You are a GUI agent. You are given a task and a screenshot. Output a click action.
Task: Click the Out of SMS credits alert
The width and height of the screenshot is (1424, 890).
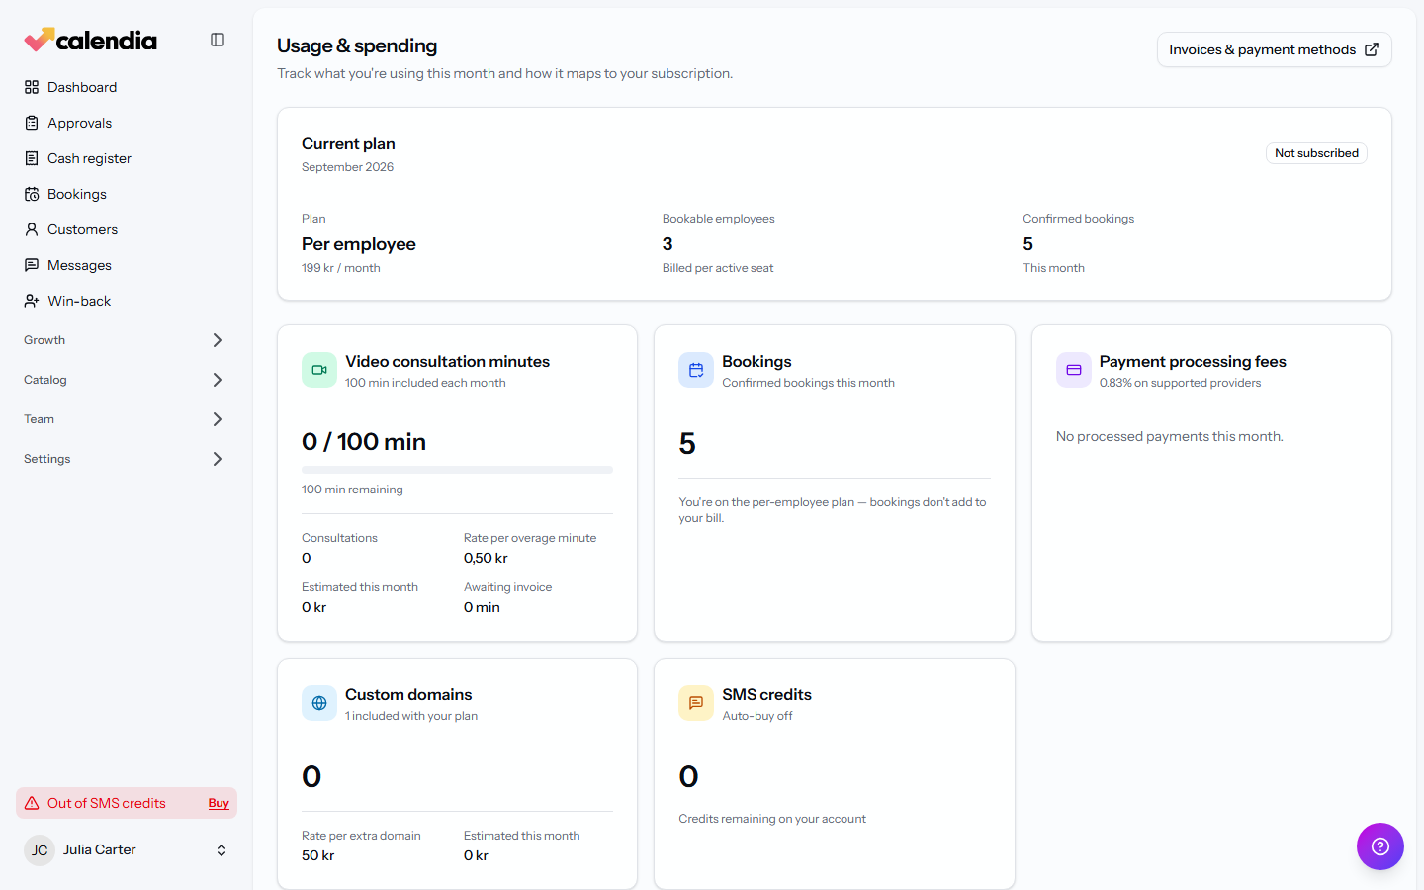127,803
